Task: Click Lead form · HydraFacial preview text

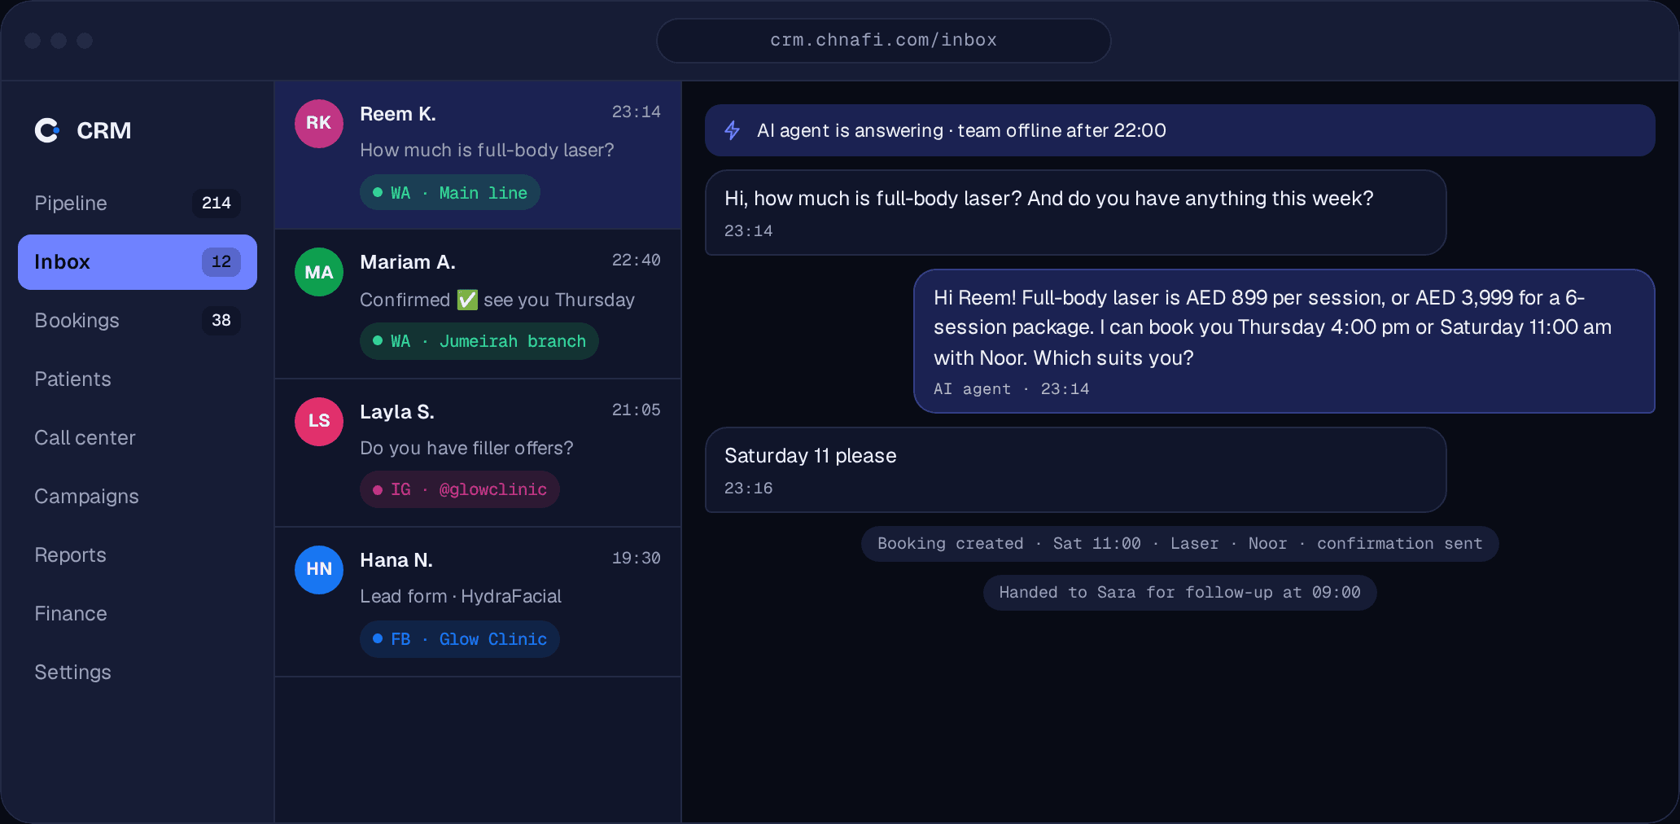Action: [x=461, y=597]
